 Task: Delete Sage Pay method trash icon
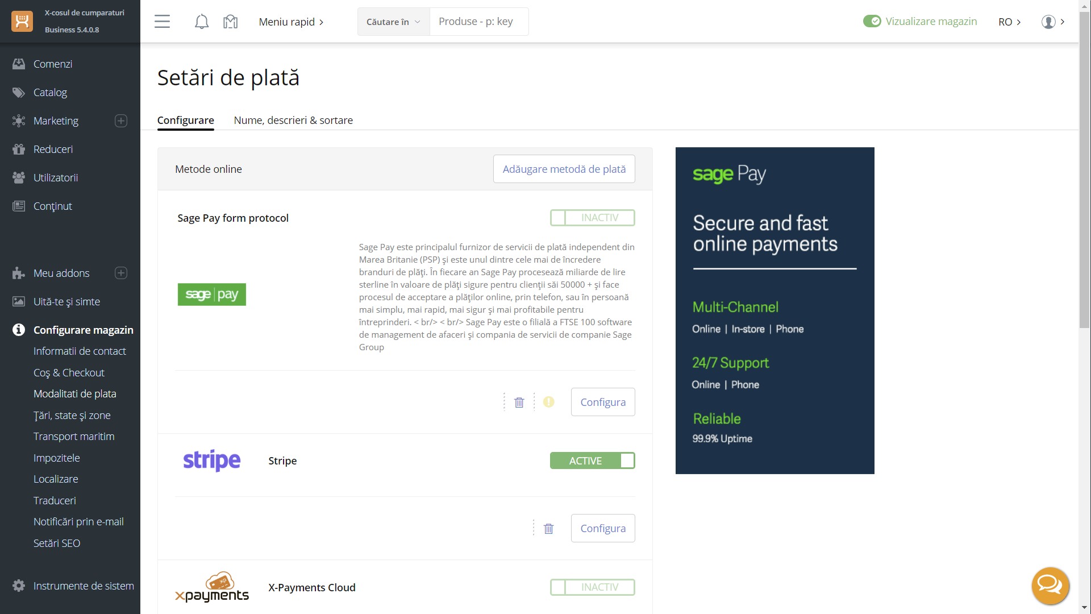(519, 403)
